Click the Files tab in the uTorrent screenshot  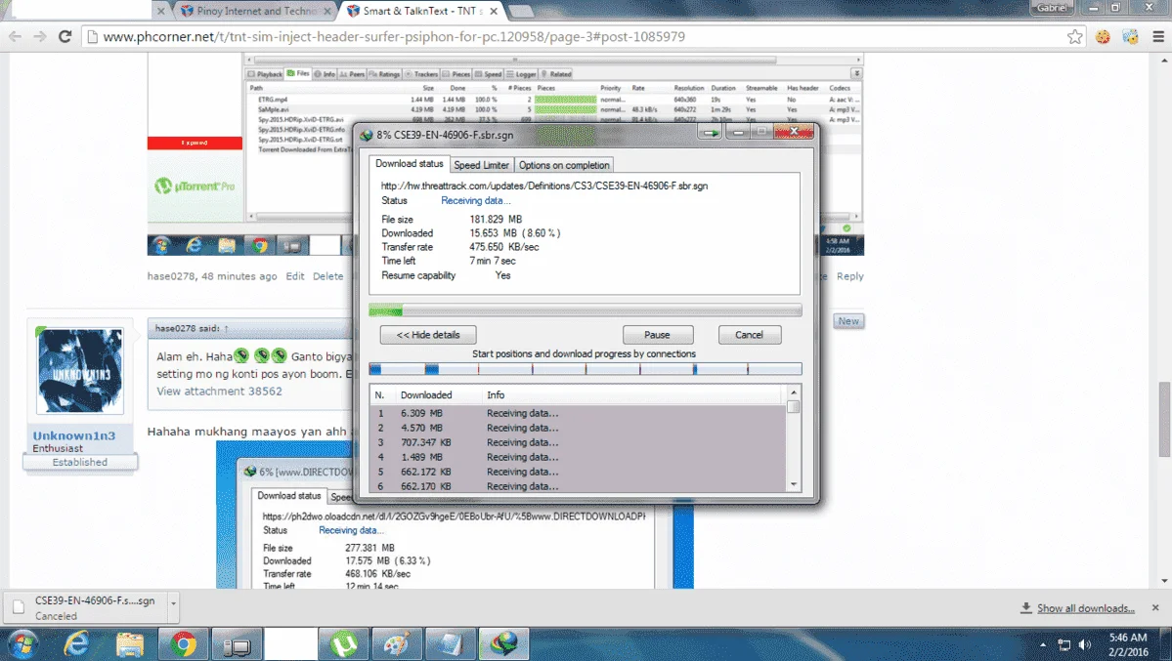click(x=298, y=74)
